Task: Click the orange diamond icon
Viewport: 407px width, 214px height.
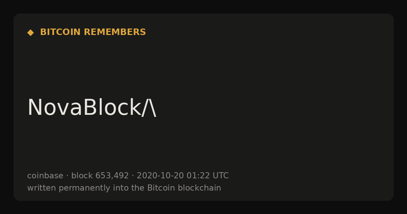Action: pyautogui.click(x=31, y=33)
